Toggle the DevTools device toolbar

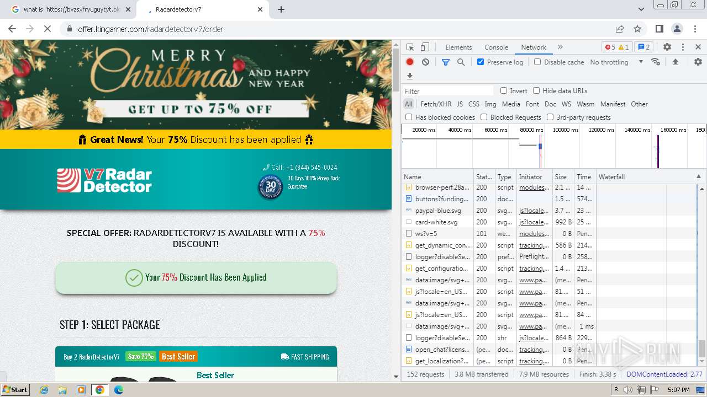click(x=425, y=47)
